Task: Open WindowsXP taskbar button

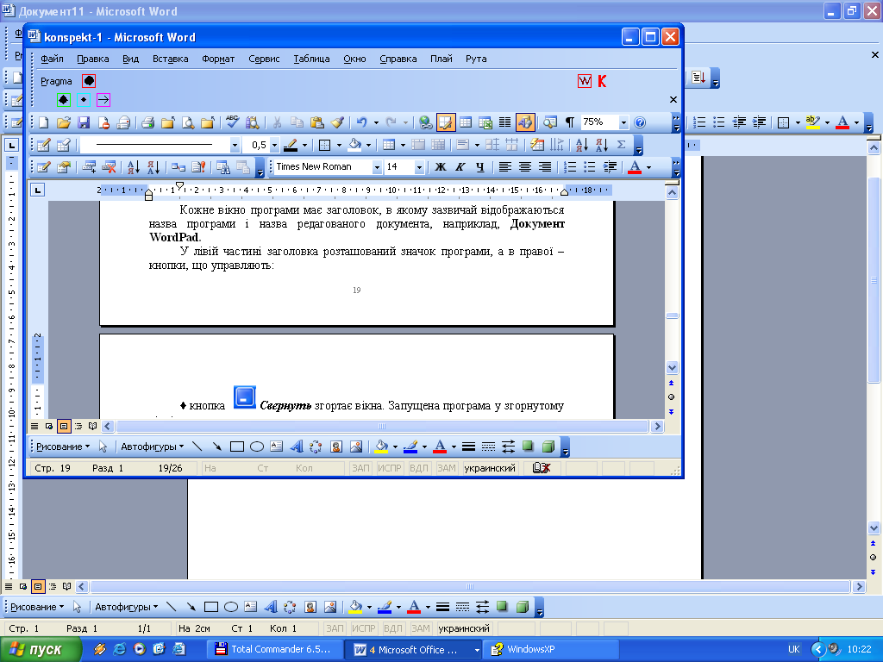Action: 551,649
